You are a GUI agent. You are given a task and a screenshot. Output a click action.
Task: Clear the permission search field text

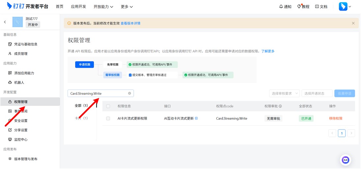[x=129, y=93]
